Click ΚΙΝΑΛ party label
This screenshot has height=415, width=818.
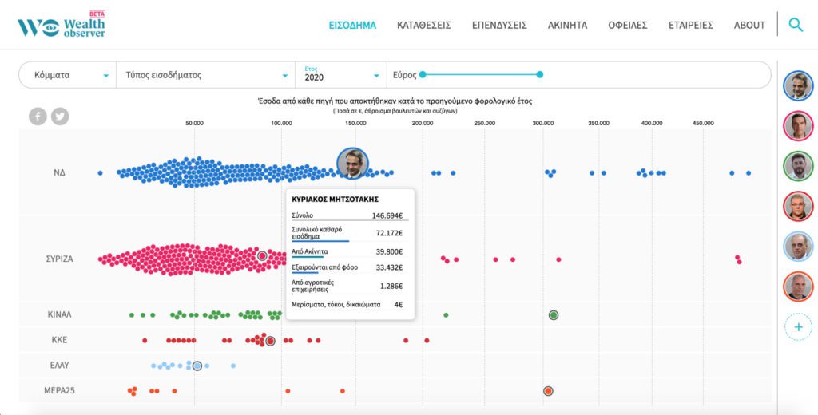point(59,315)
